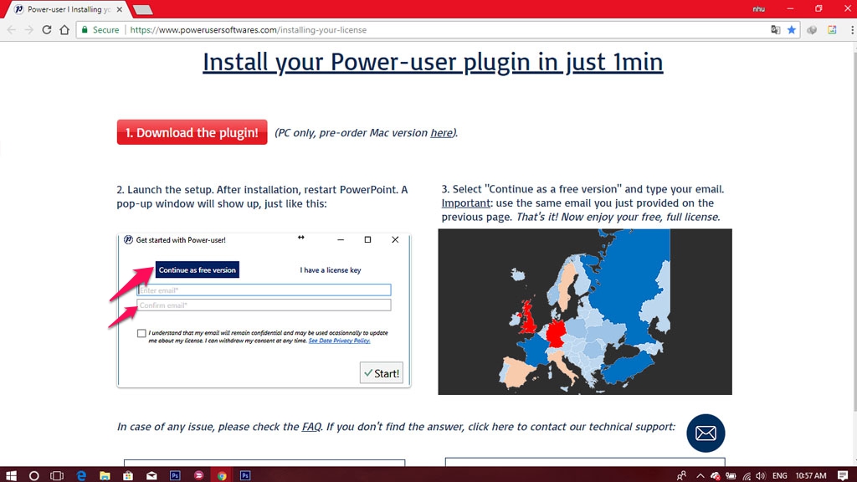Click the envelope contact support icon
The height and width of the screenshot is (482, 857).
pyautogui.click(x=706, y=433)
